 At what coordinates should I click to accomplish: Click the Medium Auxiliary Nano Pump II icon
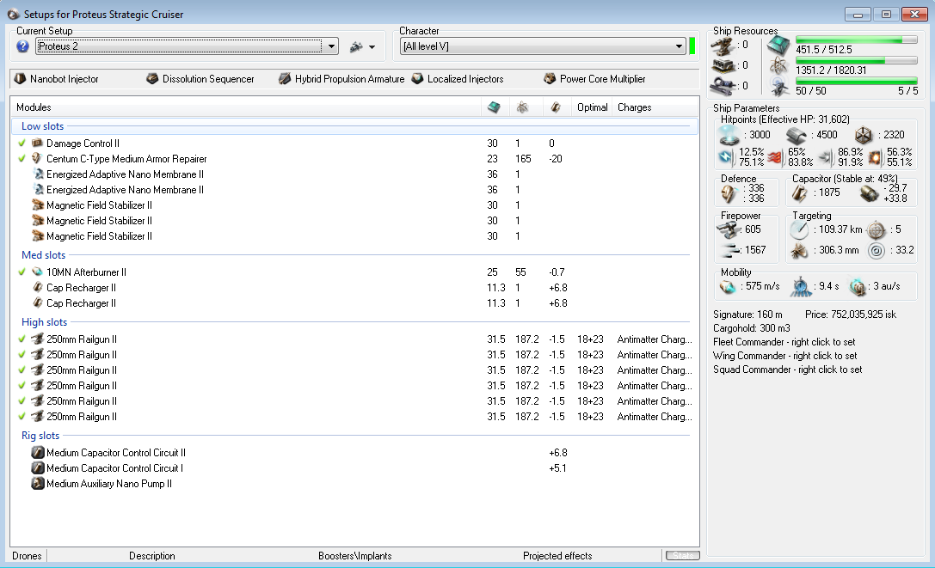(x=38, y=484)
